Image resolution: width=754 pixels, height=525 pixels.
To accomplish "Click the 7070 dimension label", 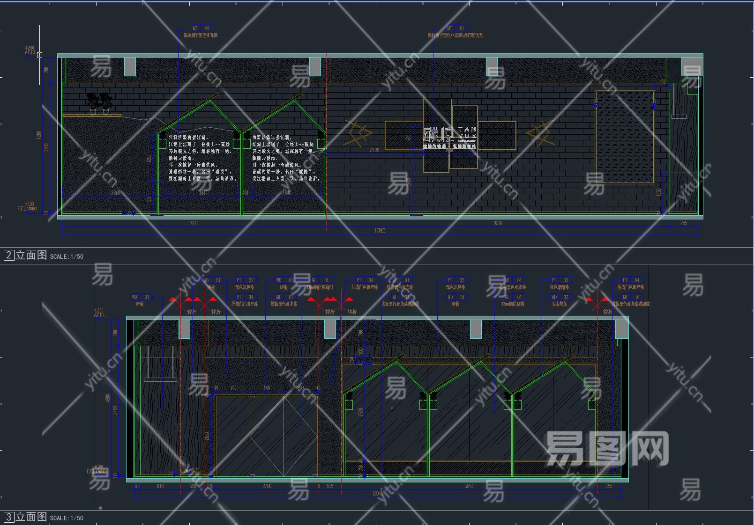I will tap(194, 223).
